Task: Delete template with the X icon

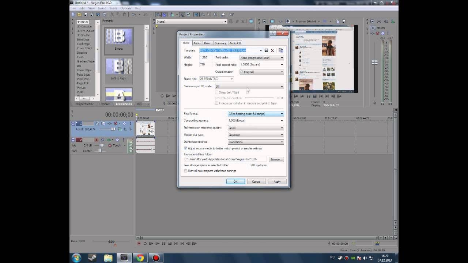Action: 272,50
